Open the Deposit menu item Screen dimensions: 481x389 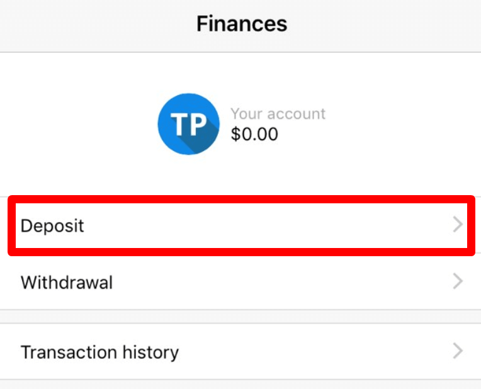coord(241,225)
